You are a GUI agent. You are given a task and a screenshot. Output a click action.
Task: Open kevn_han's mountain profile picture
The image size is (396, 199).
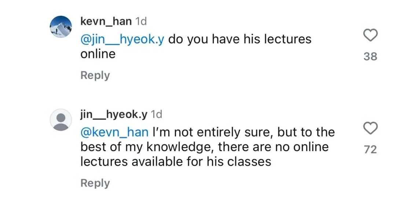click(x=61, y=27)
